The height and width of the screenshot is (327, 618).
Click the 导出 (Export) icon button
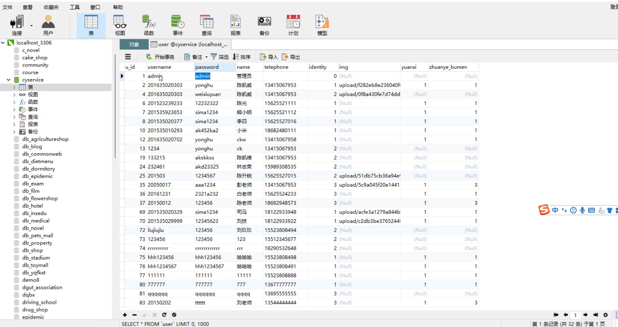tap(291, 57)
